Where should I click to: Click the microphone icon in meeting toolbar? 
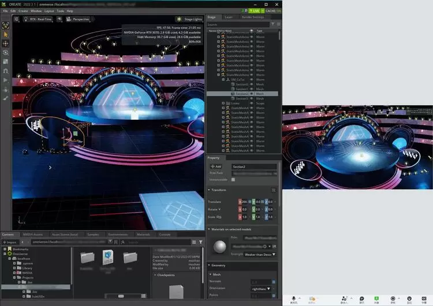[294, 298]
